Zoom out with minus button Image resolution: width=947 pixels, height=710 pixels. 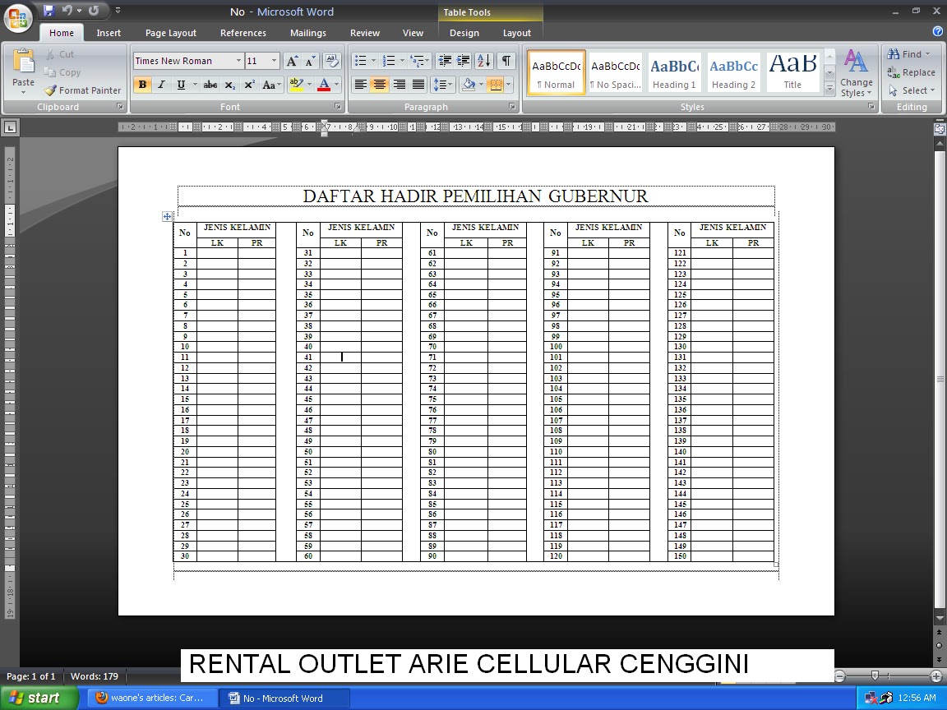point(839,676)
